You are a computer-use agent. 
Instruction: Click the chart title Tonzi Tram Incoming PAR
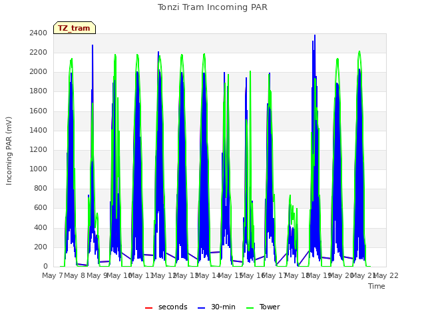(212, 7)
